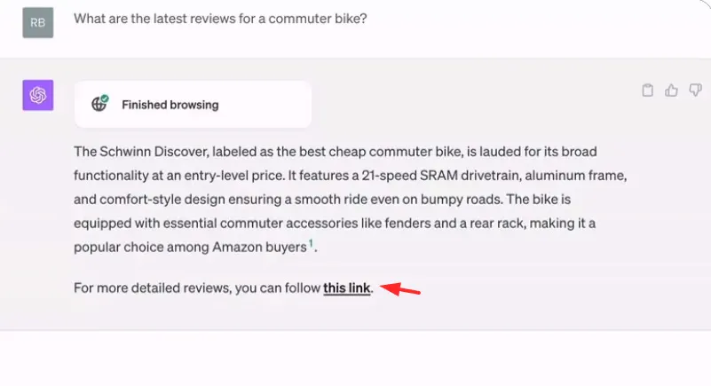Click the words "Amazon buyers" in the answer
The width and height of the screenshot is (711, 386).
pyautogui.click(x=259, y=248)
